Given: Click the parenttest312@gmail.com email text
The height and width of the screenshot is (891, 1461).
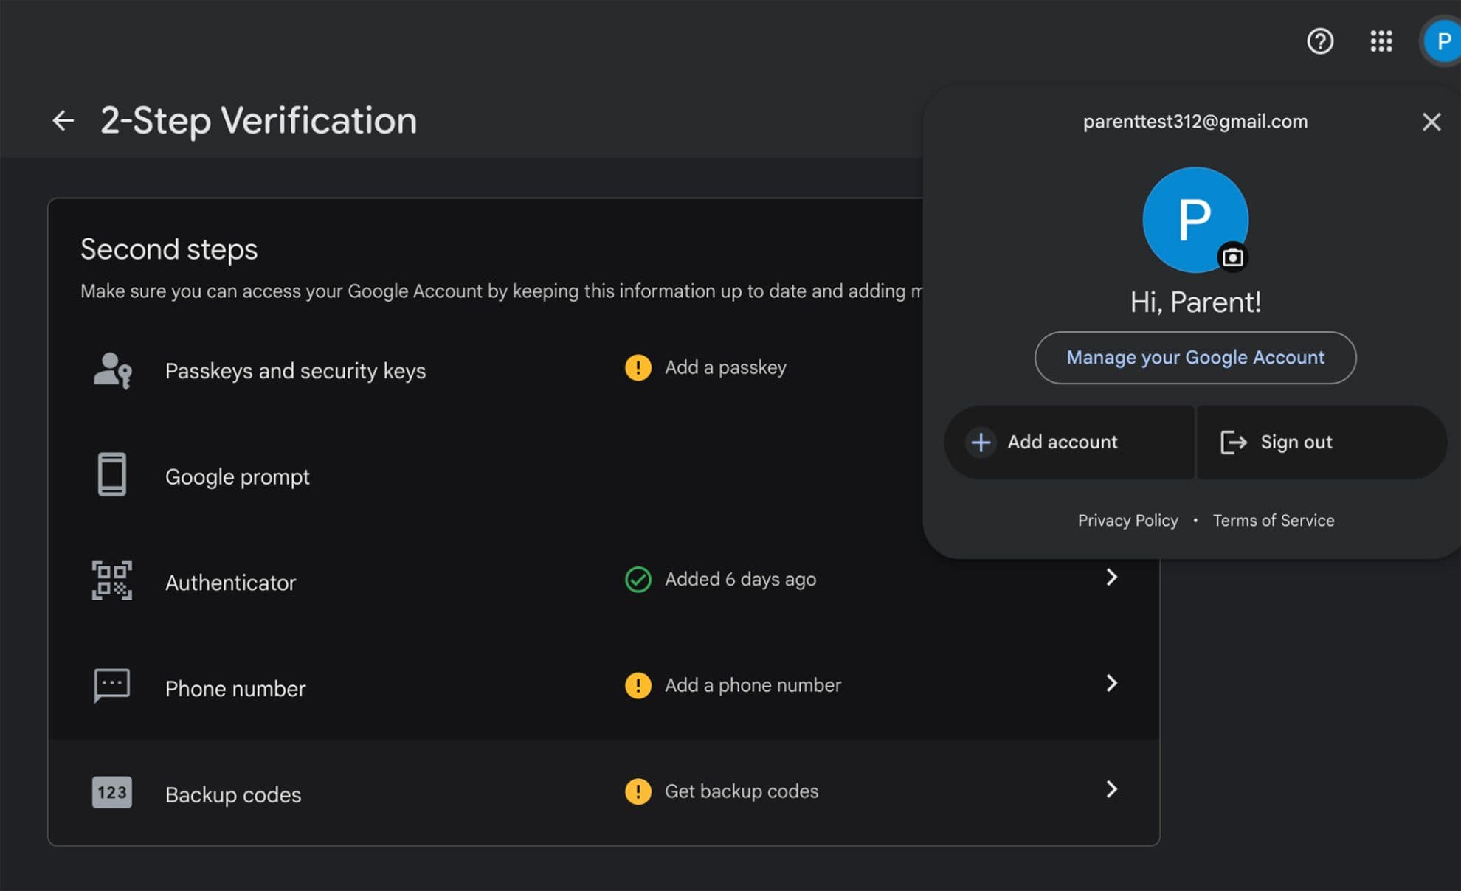Looking at the screenshot, I should pos(1195,122).
